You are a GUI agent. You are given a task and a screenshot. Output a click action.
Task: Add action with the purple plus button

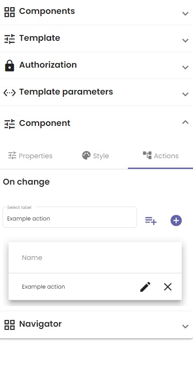(176, 220)
